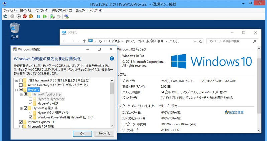This screenshot has height=141, width=267.
Task: Click the システム window title icon
Action: (64, 33)
